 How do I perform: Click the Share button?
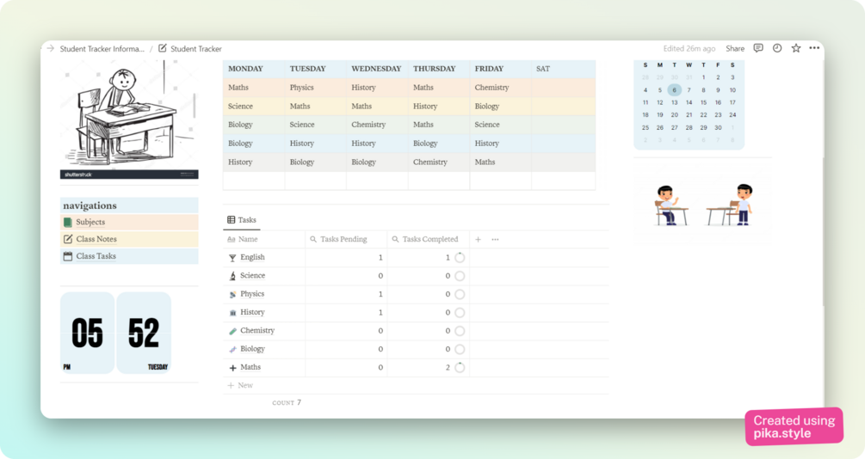(x=735, y=48)
